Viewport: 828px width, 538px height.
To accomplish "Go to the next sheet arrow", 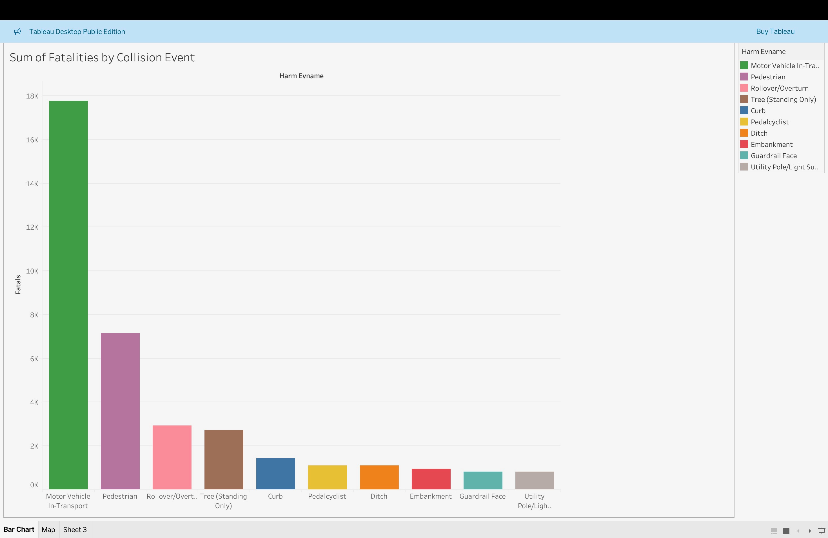I will 810,531.
